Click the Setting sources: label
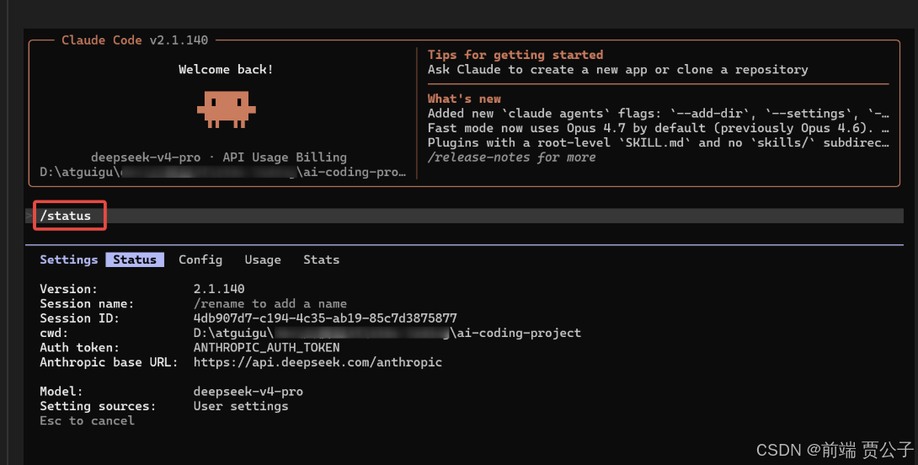 [98, 406]
